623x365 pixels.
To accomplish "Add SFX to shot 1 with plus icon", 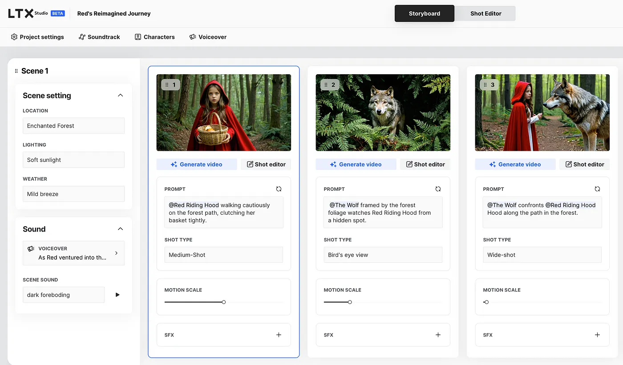I will click(x=279, y=335).
